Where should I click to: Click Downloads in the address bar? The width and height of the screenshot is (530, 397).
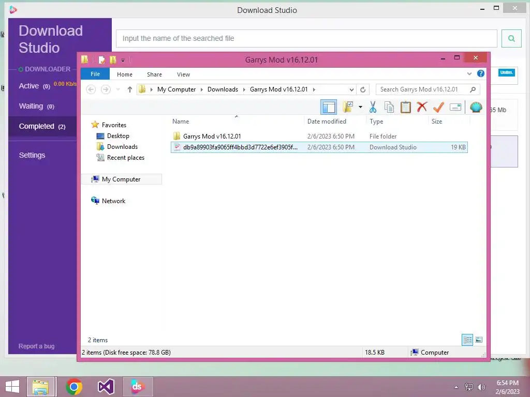click(x=223, y=89)
